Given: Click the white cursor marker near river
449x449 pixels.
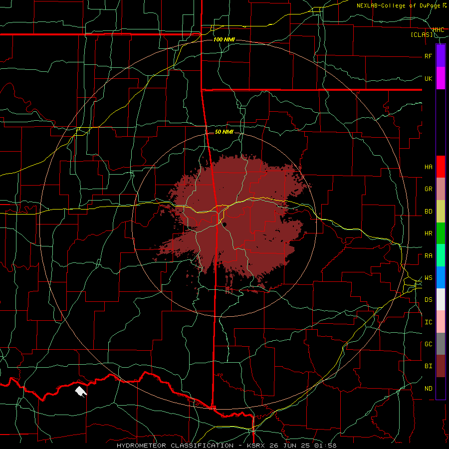Looking at the screenshot, I should (x=81, y=392).
